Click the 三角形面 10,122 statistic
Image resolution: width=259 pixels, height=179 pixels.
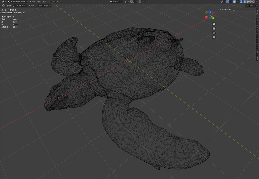10,27
